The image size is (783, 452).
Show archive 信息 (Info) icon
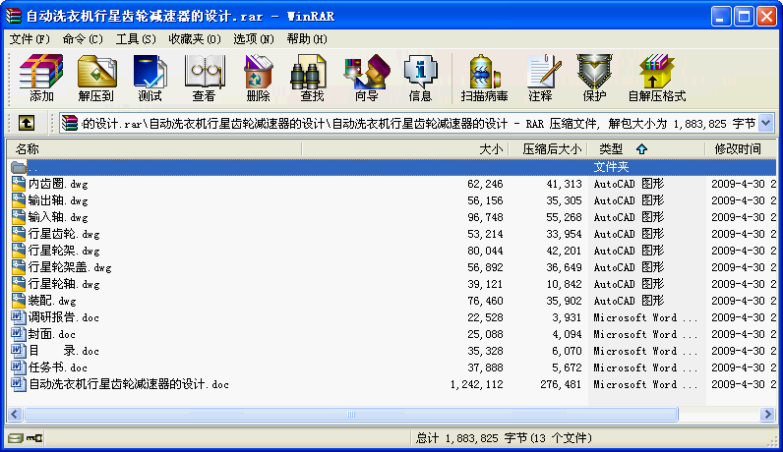[420, 79]
